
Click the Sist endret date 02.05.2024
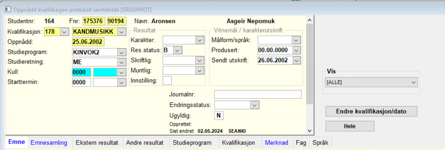click(x=211, y=131)
